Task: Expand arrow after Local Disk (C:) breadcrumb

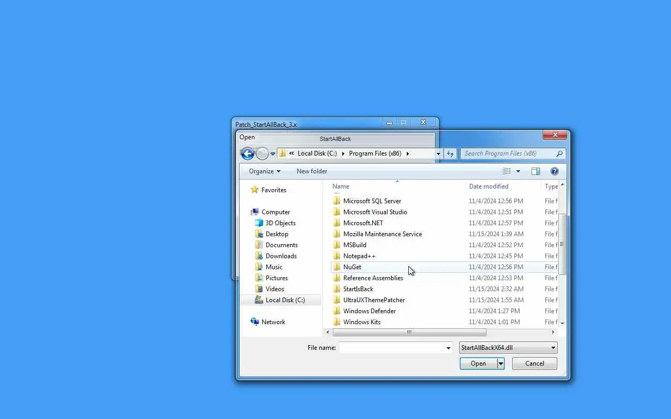Action: (343, 153)
